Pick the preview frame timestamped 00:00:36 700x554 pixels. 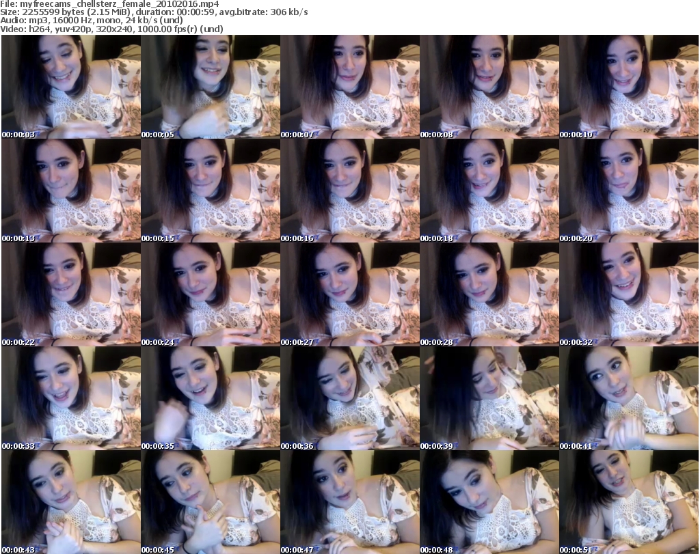coord(349,398)
